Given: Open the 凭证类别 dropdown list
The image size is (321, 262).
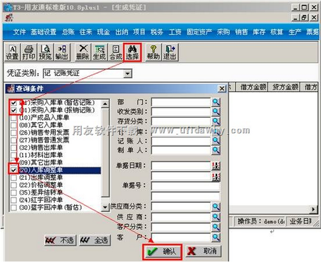Looking at the screenshot, I should pyautogui.click(x=127, y=74).
